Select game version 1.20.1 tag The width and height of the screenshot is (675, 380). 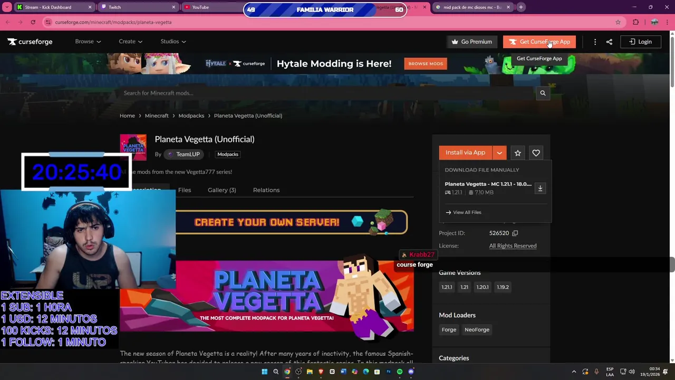483,287
